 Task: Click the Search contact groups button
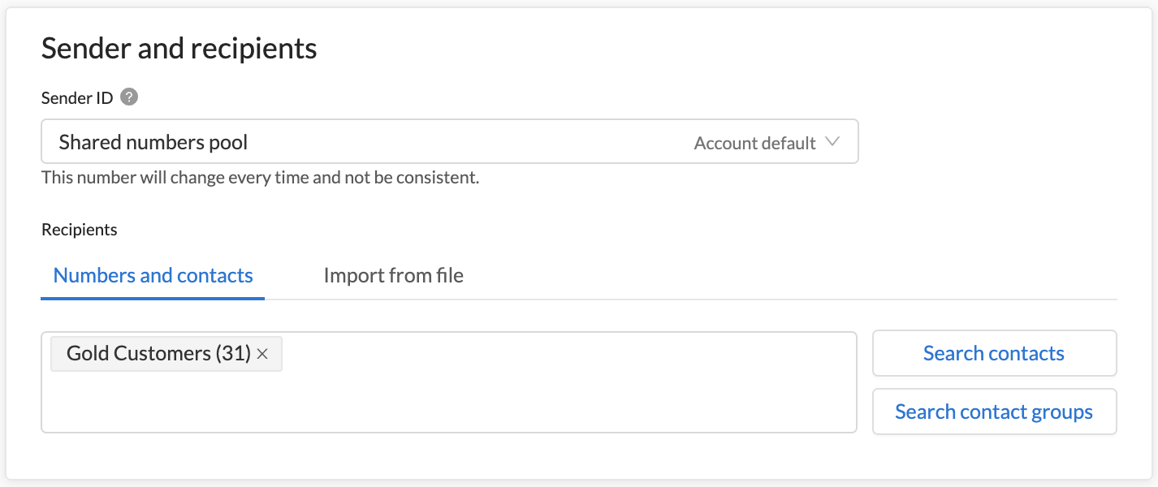click(995, 412)
